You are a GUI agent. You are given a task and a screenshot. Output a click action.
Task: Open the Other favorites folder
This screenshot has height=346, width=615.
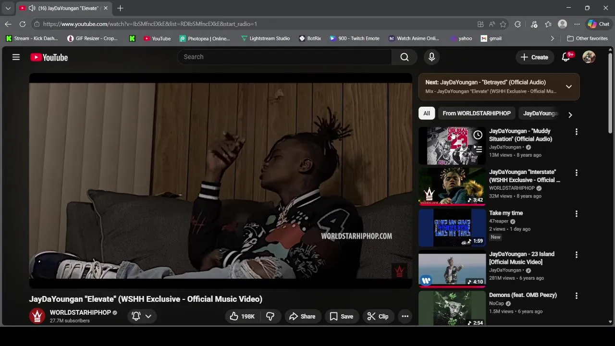tap(587, 38)
